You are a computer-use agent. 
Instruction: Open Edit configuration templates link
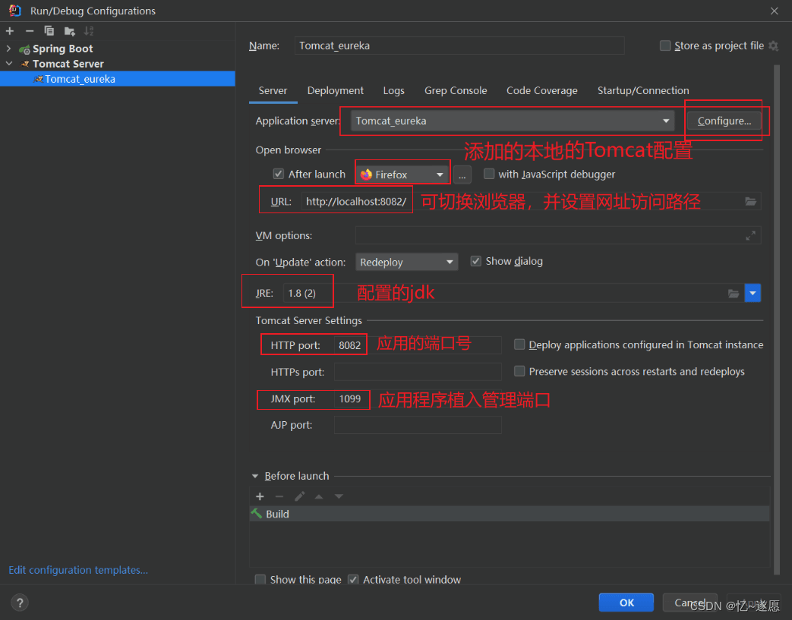pyautogui.click(x=78, y=570)
